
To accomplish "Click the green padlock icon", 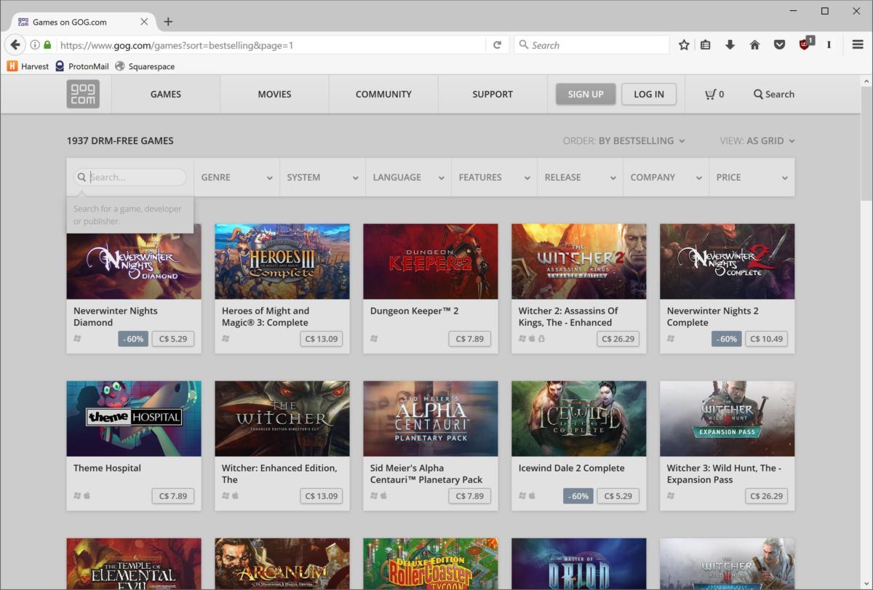I will (47, 45).
